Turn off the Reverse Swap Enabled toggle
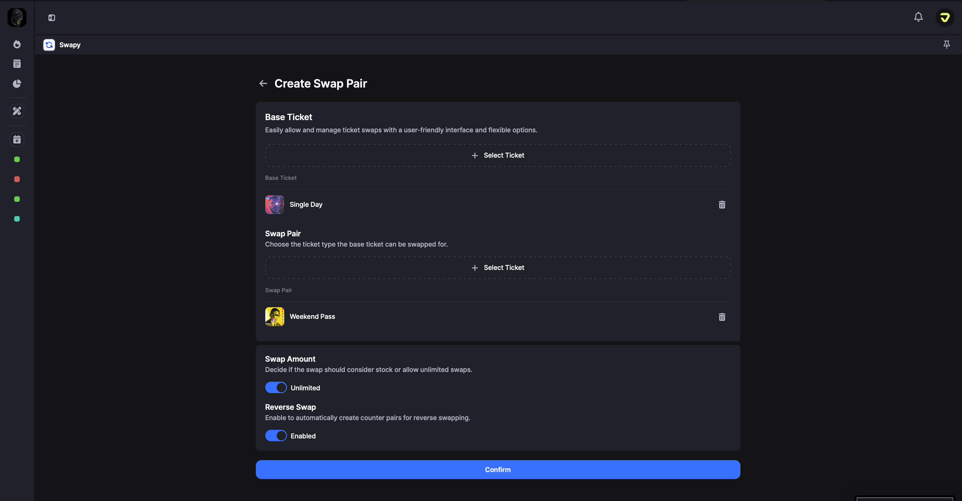Screen dimensions: 962x501 point(276,436)
